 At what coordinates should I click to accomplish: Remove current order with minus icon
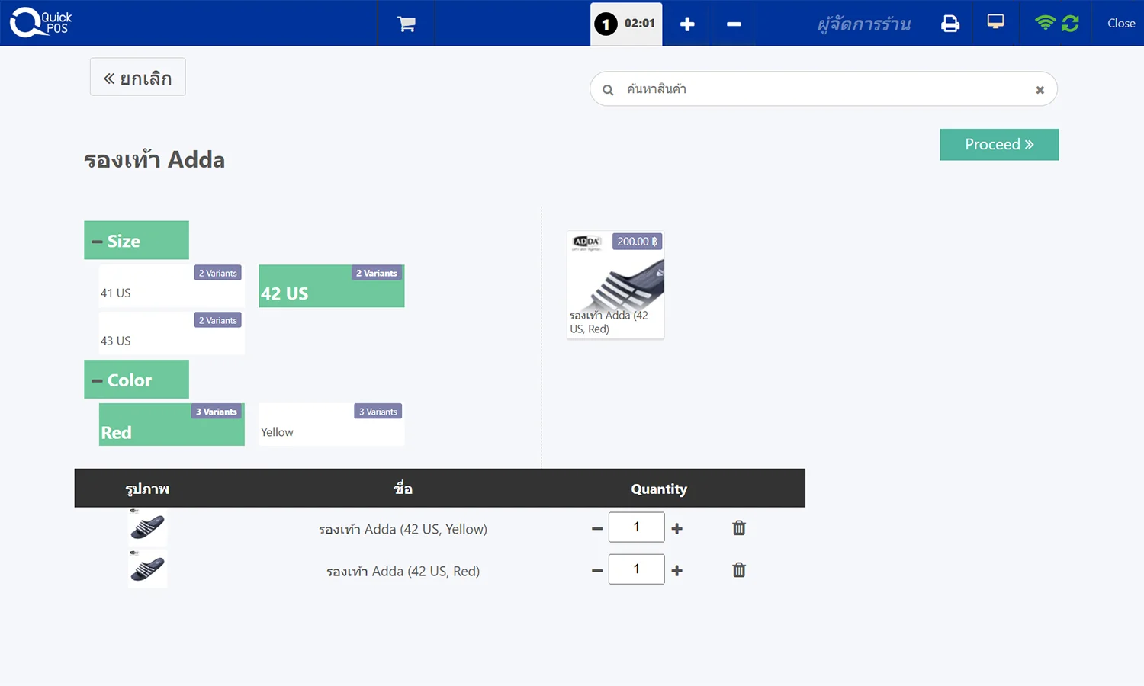tap(734, 24)
